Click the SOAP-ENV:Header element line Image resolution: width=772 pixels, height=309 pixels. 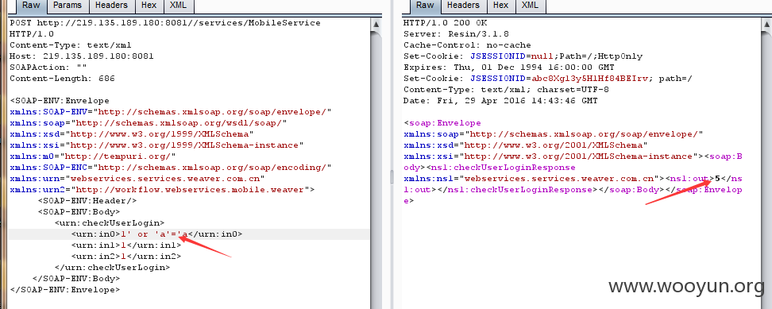point(87,201)
